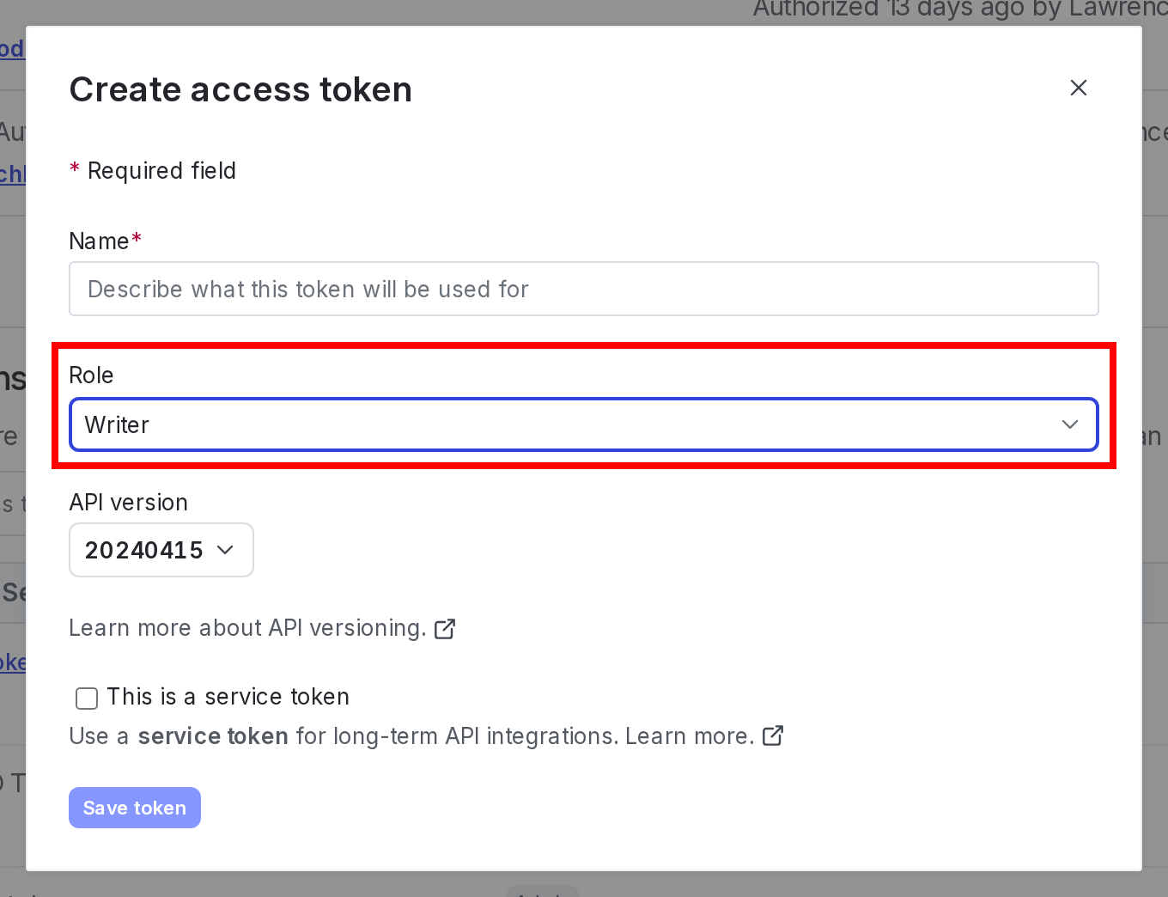This screenshot has width=1168, height=897.
Task: Click the external link icon after API versioning
Action: (x=445, y=629)
